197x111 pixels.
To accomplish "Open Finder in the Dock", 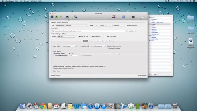I will (x=22, y=106).
